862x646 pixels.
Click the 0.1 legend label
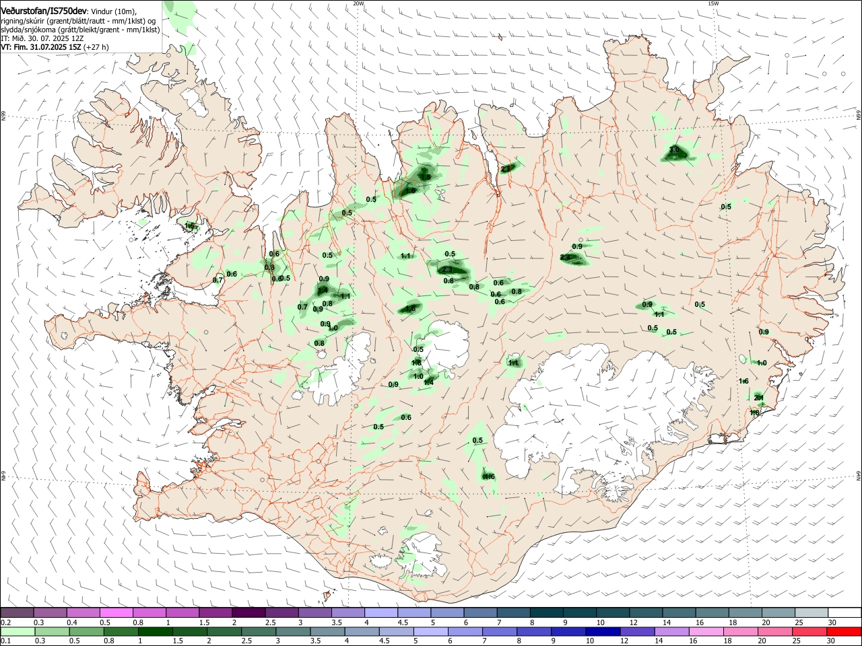6,641
